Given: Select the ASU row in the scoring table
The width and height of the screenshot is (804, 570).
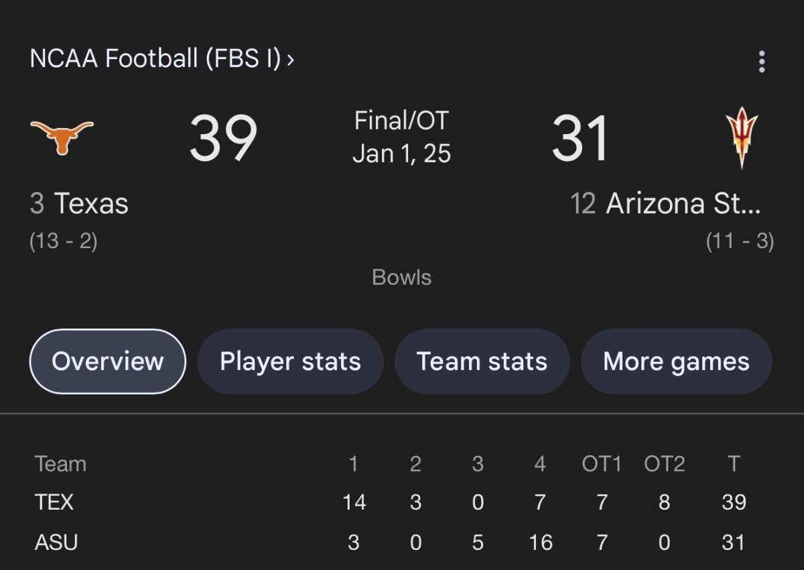Looking at the screenshot, I should [x=56, y=542].
